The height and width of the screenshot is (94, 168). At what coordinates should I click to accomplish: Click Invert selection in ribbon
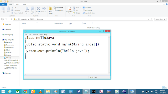[89, 13]
